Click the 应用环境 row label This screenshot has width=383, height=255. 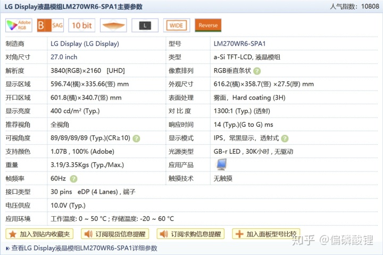click(18, 219)
